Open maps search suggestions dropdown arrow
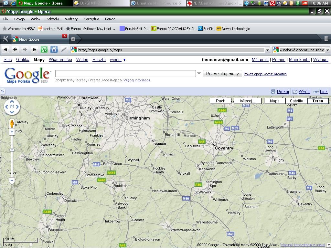Image resolution: width=331 pixels, height=248 pixels. click(199, 73)
